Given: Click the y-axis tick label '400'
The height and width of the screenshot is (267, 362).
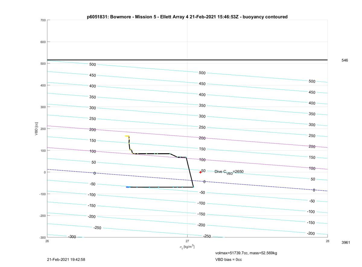Looking at the screenshot, I should point(43,85).
